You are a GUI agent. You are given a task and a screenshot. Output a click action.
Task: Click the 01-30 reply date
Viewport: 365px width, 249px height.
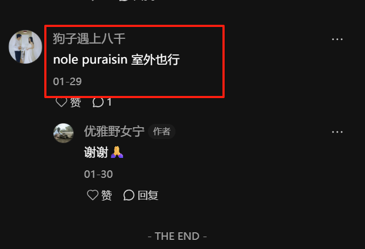[98, 174]
